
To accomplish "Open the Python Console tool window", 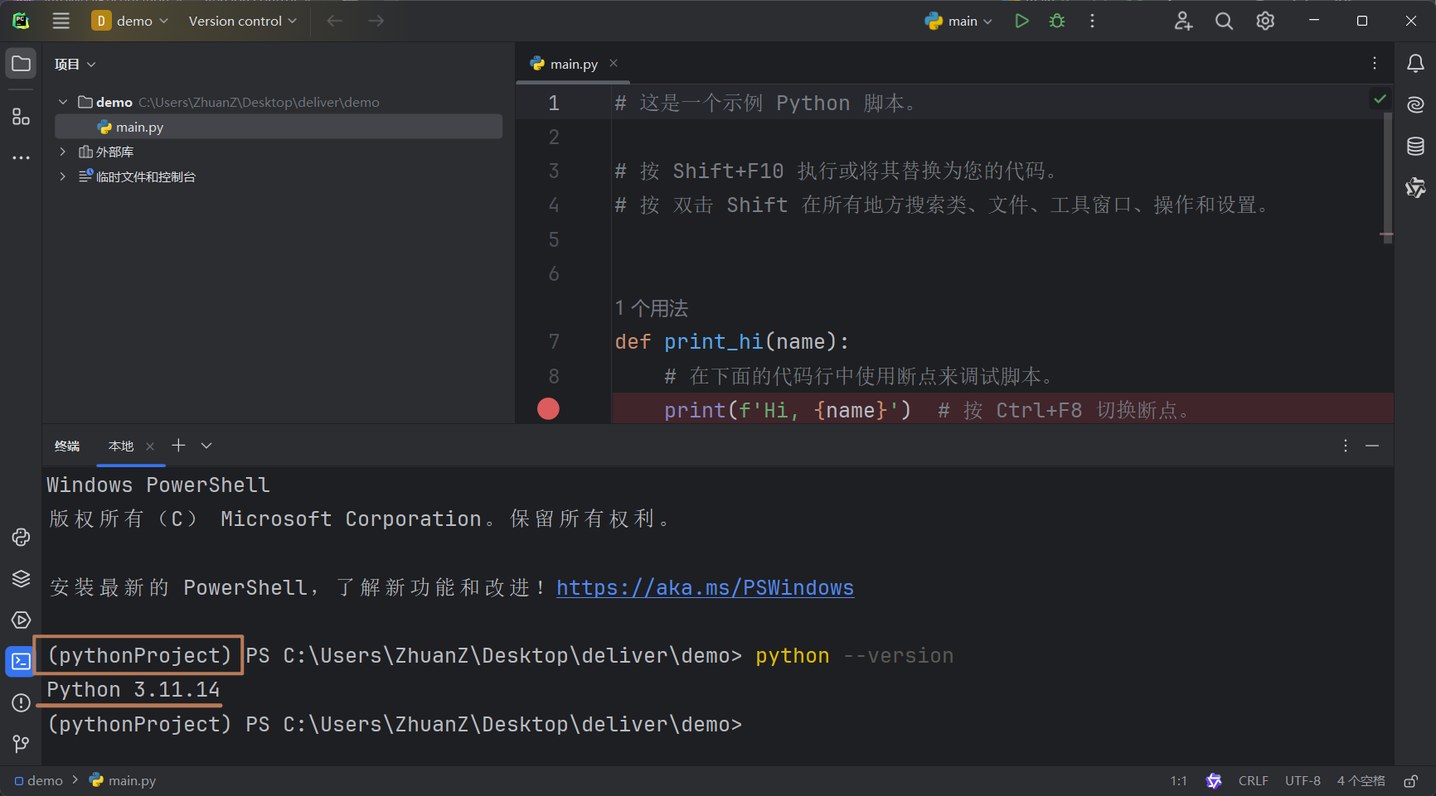I will (x=21, y=537).
